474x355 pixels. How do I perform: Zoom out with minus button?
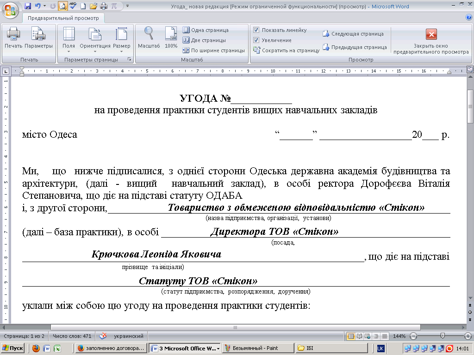pyautogui.click(x=413, y=336)
